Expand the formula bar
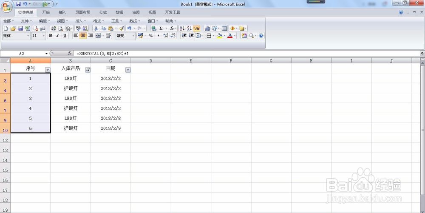The width and height of the screenshot is (425, 213). (422, 53)
